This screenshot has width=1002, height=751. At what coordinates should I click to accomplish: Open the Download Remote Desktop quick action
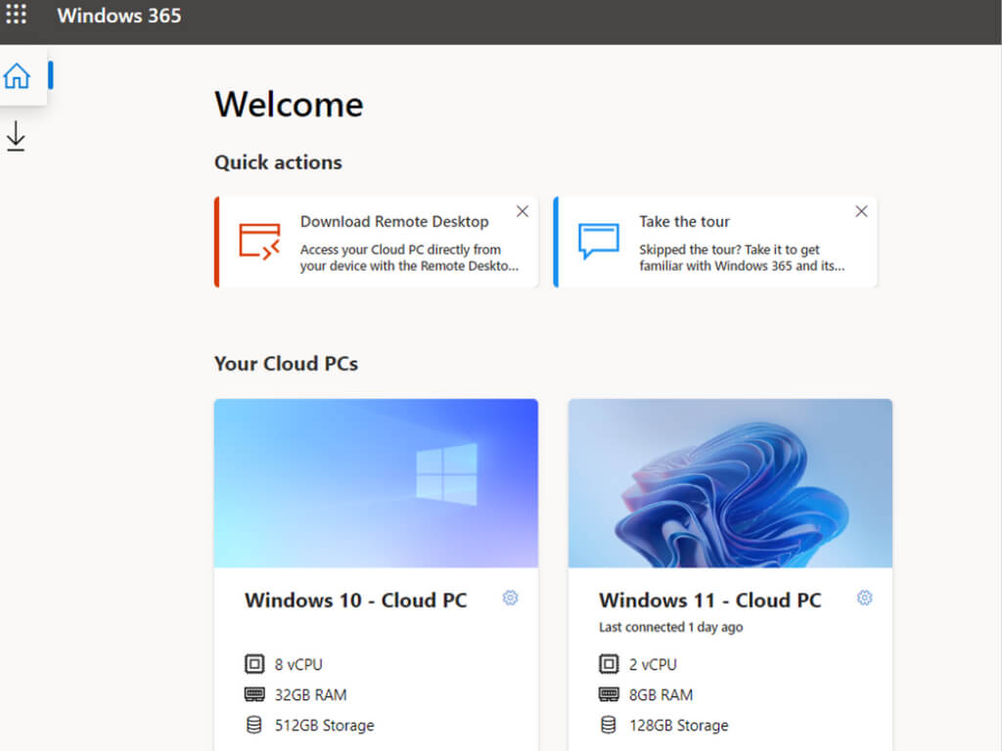click(x=377, y=243)
